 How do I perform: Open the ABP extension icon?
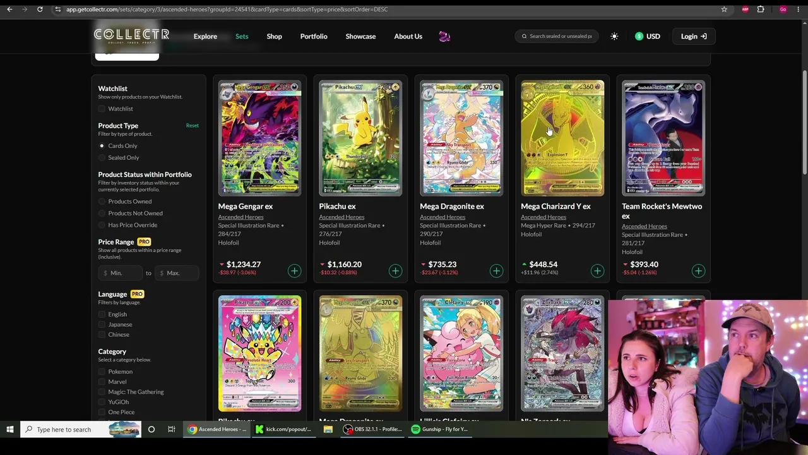click(746, 9)
